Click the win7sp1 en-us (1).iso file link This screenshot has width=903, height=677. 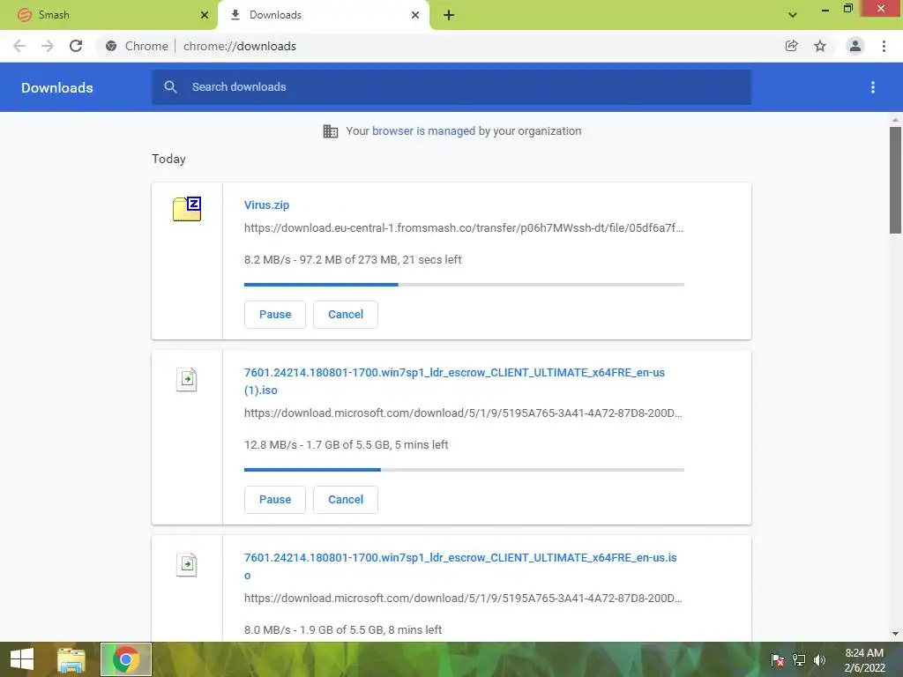coord(454,381)
